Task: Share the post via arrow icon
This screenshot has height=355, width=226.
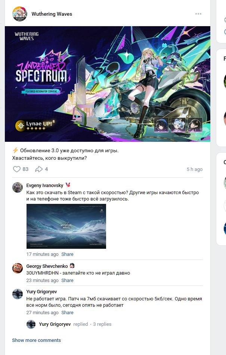Action: point(39,169)
